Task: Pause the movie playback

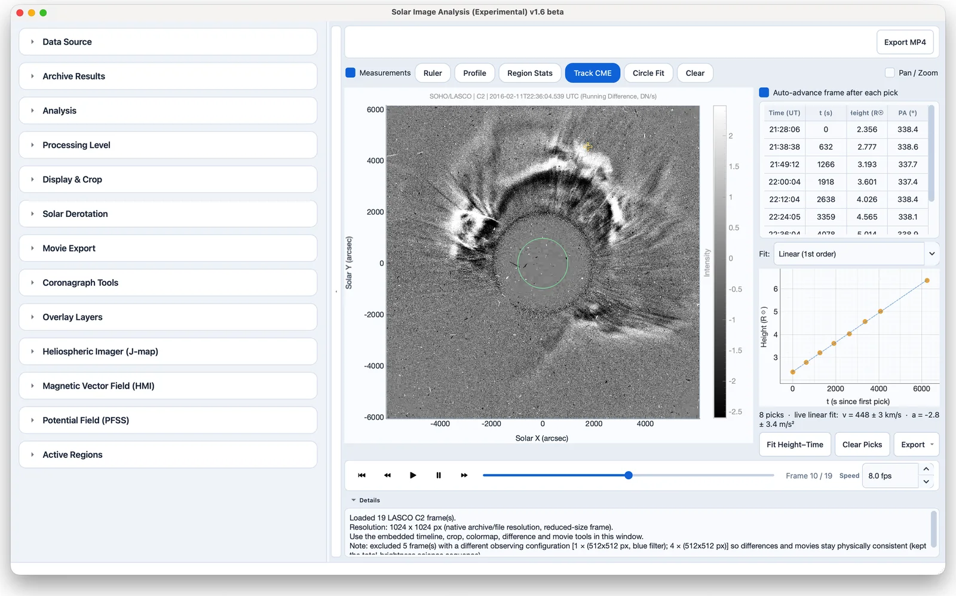Action: pos(439,475)
